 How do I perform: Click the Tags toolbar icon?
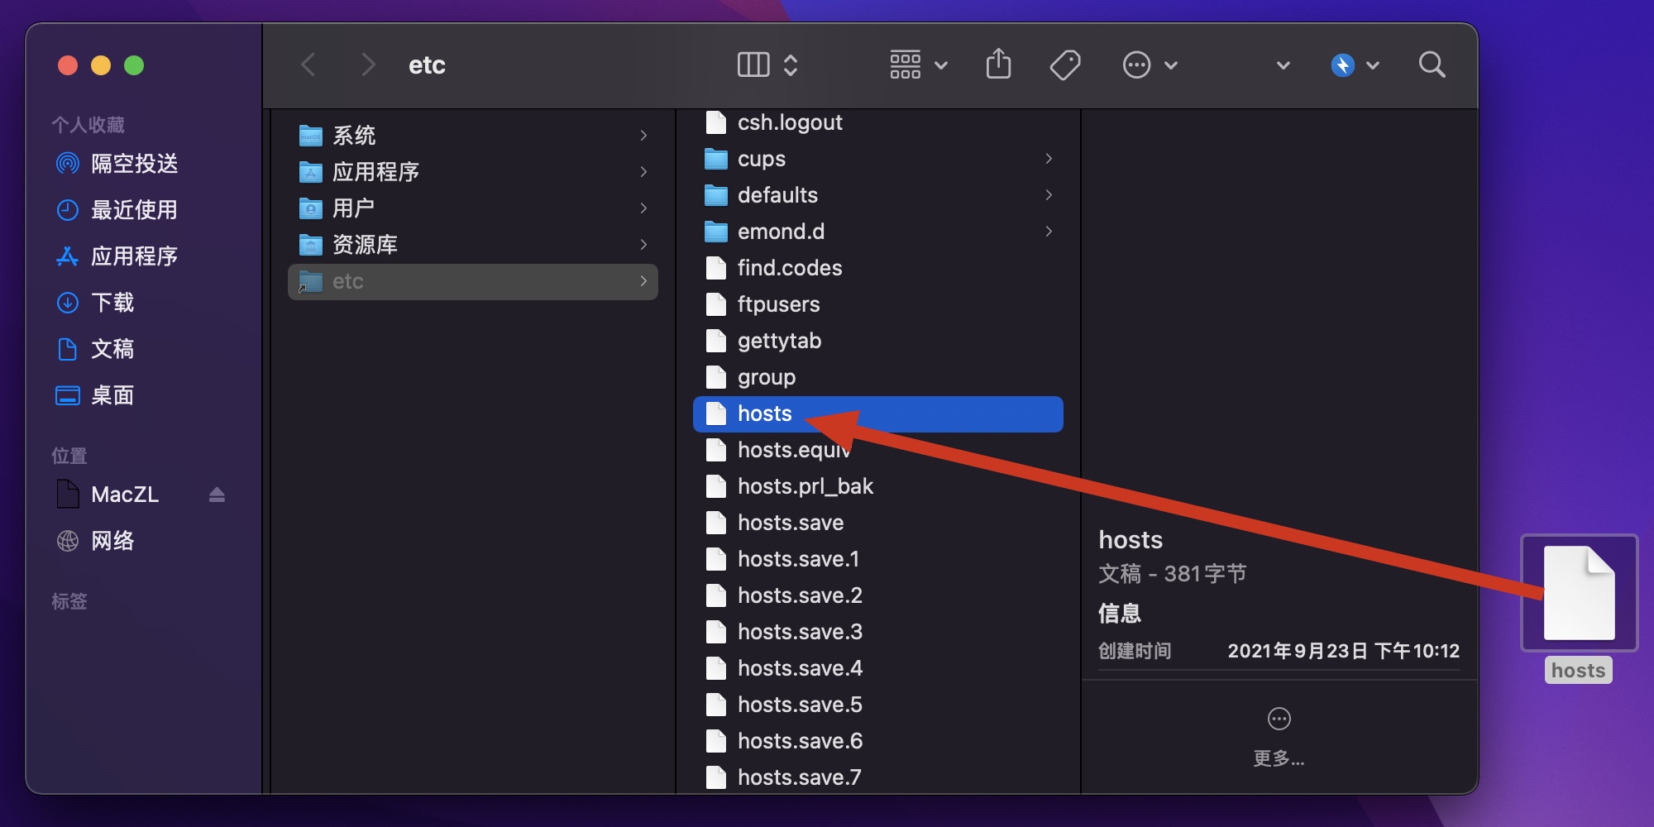coord(1064,65)
